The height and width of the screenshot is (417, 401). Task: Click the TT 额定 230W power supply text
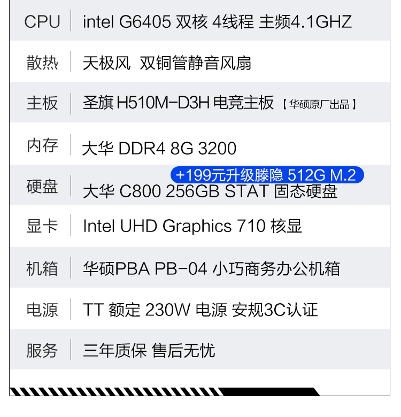point(200,310)
